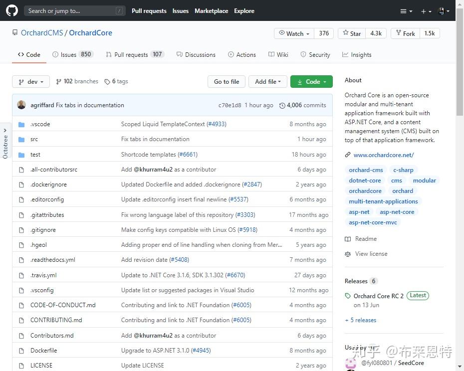Viewport: 464px width, 371px height.
Task: Switch to the Pull requests 107 tab
Action: [x=135, y=54]
